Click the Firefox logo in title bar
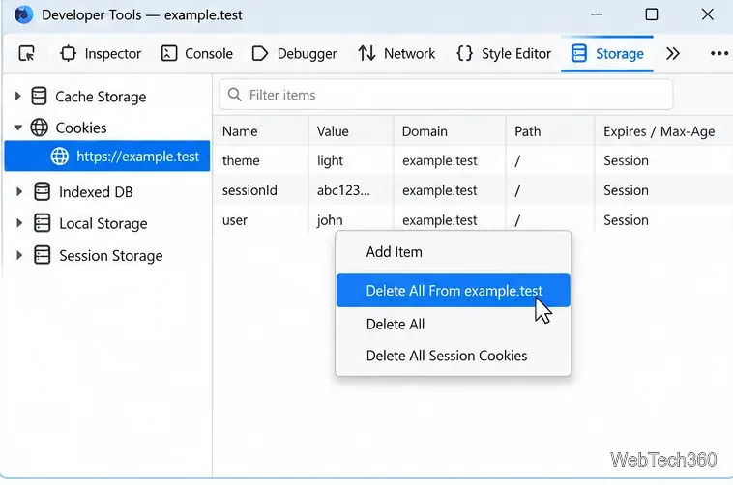Screen dimensions: 733x485 23,14
